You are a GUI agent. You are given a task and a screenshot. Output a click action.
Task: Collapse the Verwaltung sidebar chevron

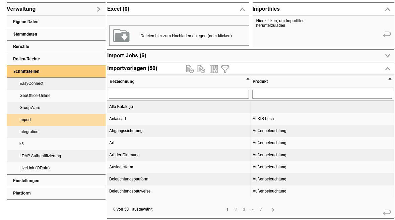(98, 9)
